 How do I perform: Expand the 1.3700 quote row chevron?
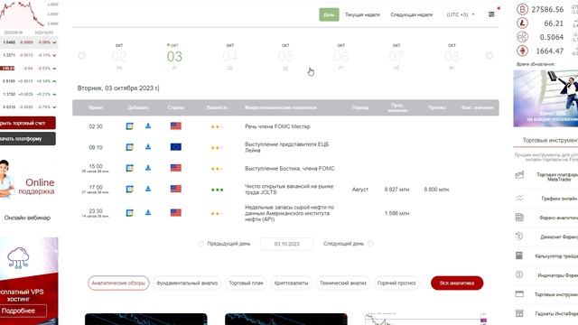[x=54, y=94]
